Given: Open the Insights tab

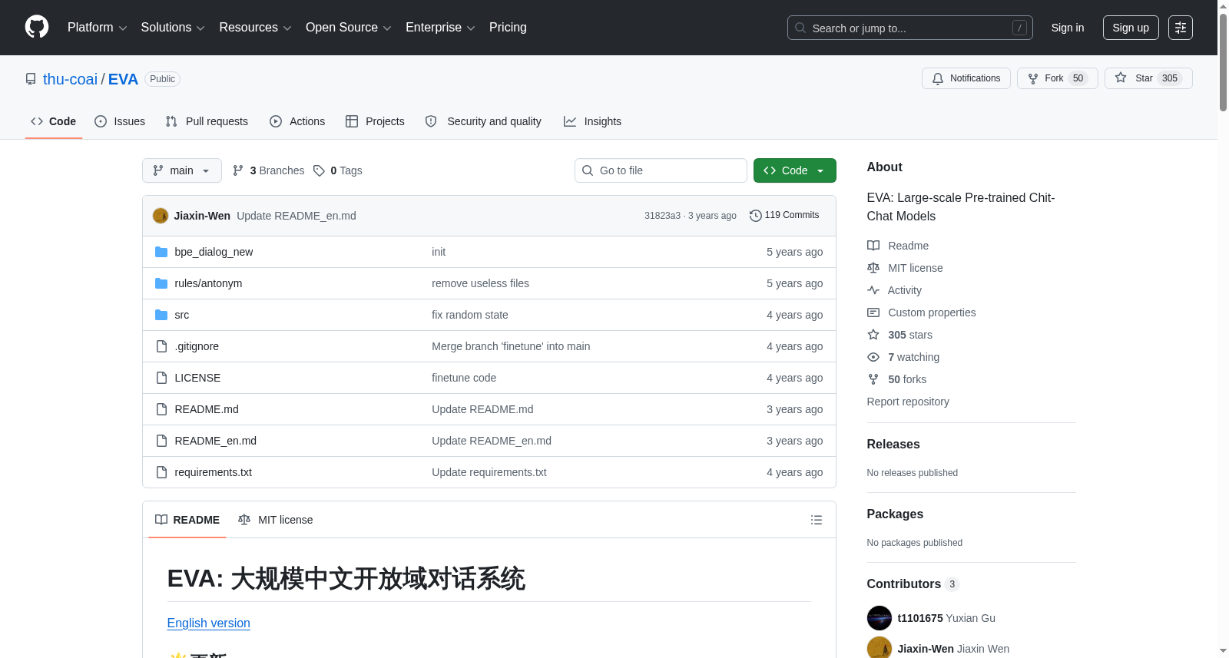Looking at the screenshot, I should [592, 121].
